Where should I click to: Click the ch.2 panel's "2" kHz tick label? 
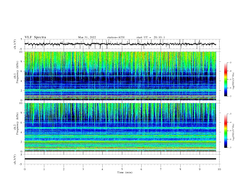[22, 142]
